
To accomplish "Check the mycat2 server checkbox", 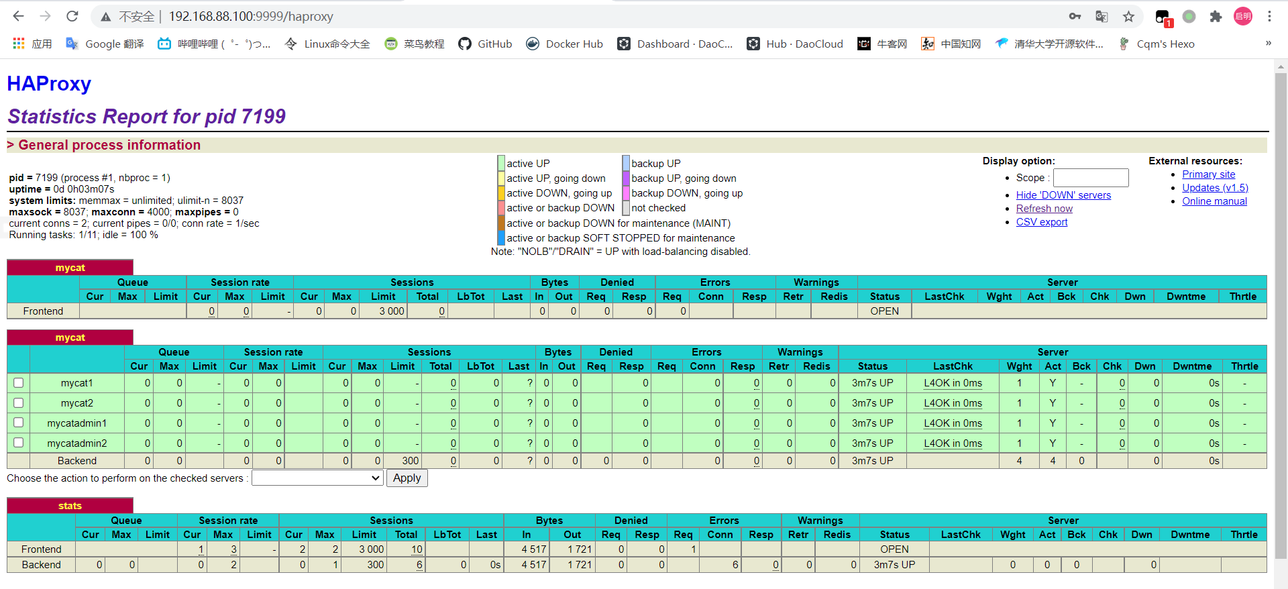I will (19, 403).
